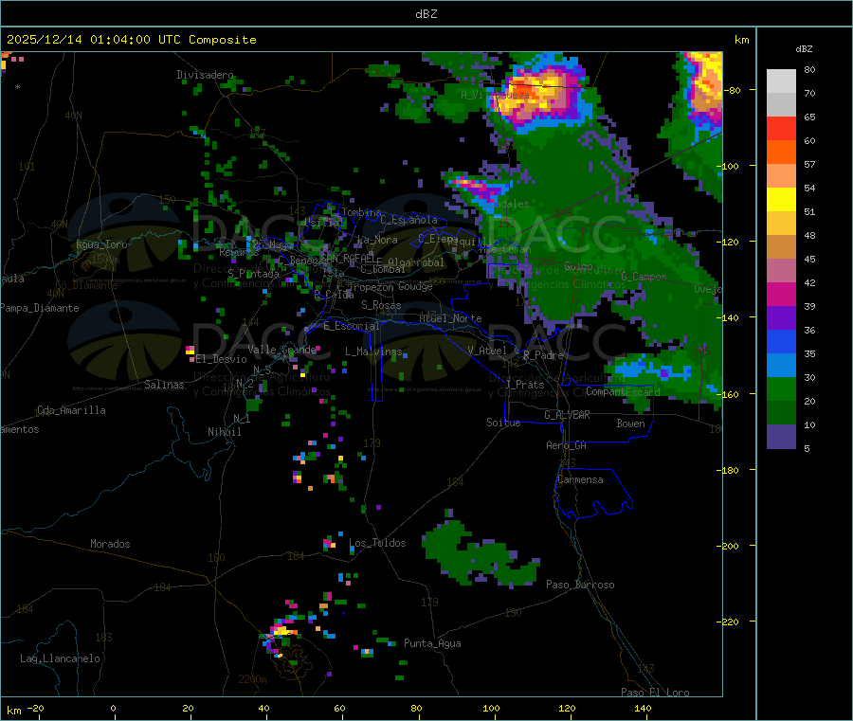Click the Tropezon map label
The width and height of the screenshot is (853, 721).
click(x=371, y=286)
